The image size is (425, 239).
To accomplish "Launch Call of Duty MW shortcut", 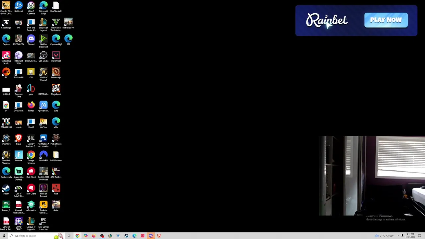I will click(x=19, y=191).
